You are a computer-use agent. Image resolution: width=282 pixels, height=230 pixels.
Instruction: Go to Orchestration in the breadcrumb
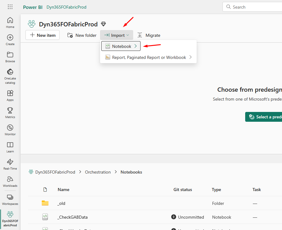point(98,172)
